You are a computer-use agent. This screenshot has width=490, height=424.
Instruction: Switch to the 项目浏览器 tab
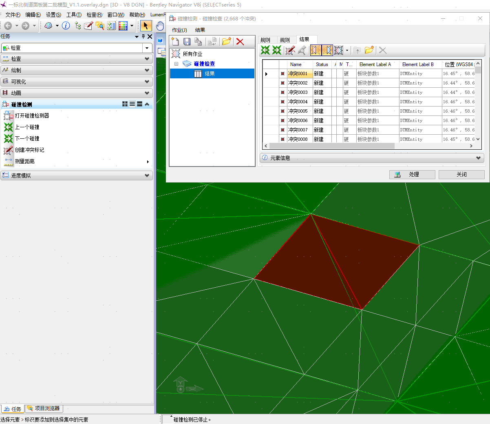click(44, 408)
